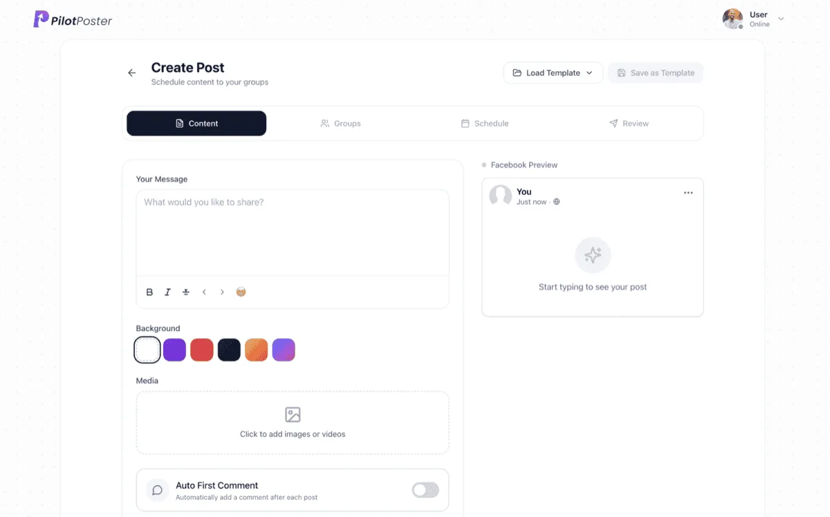Viewport: 830px width, 517px height.
Task: Select the Content tab
Action: pyautogui.click(x=196, y=123)
